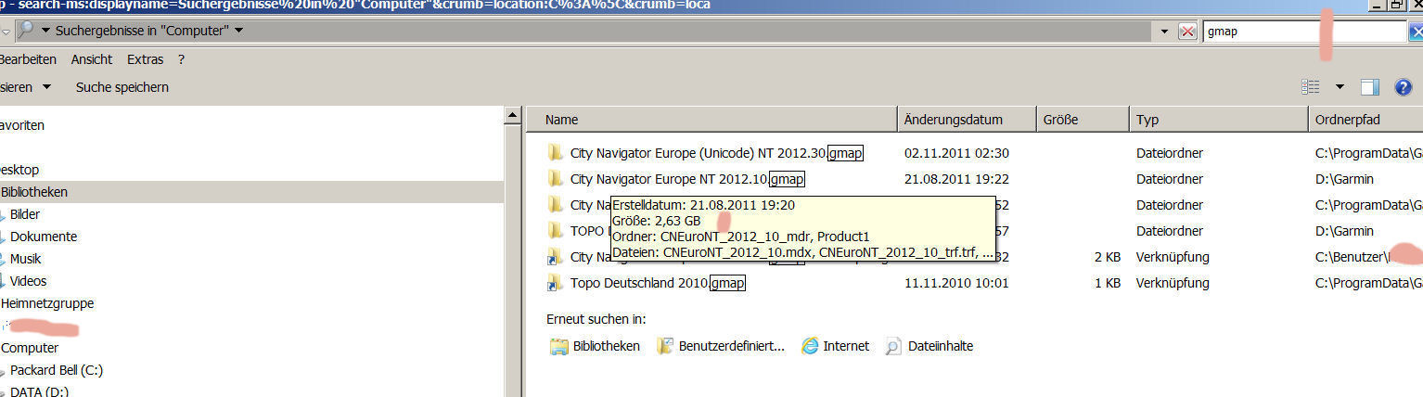Open dropdown after Suchergebnisse in "Computer"
1423x397 pixels.
(239, 31)
